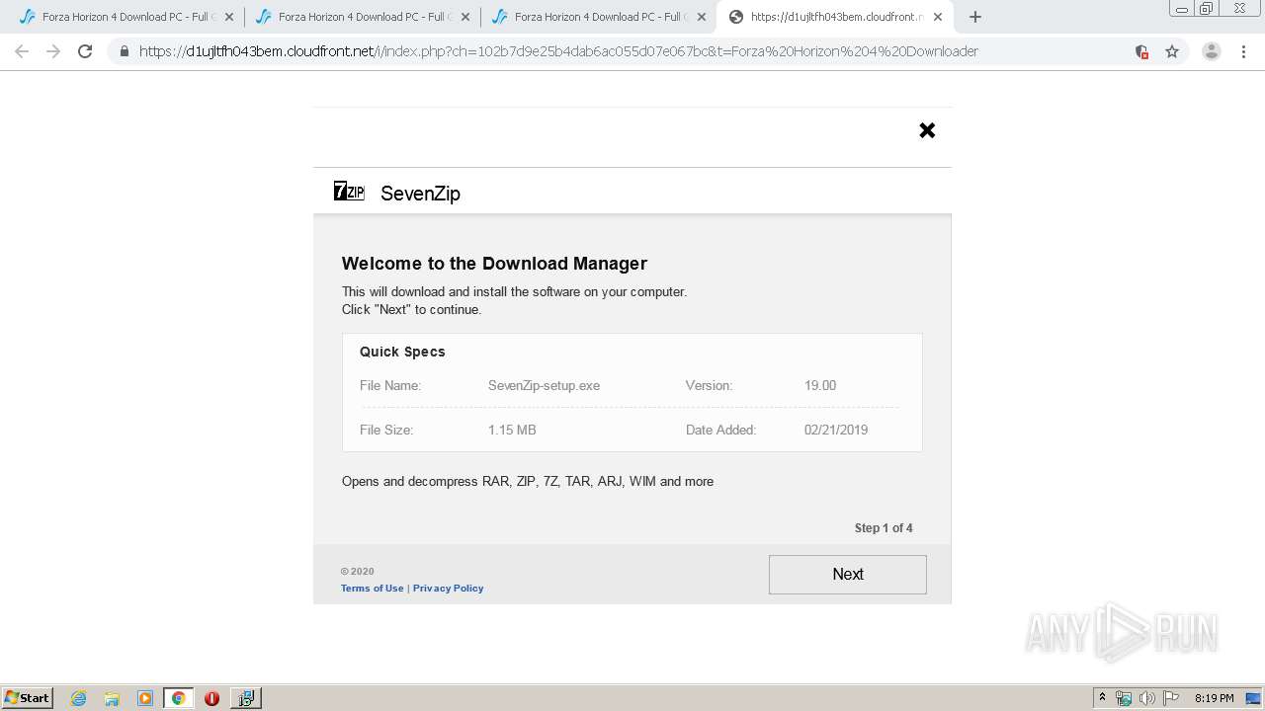
Task: Close the second Forza Horizon 4 tab
Action: tap(465, 17)
